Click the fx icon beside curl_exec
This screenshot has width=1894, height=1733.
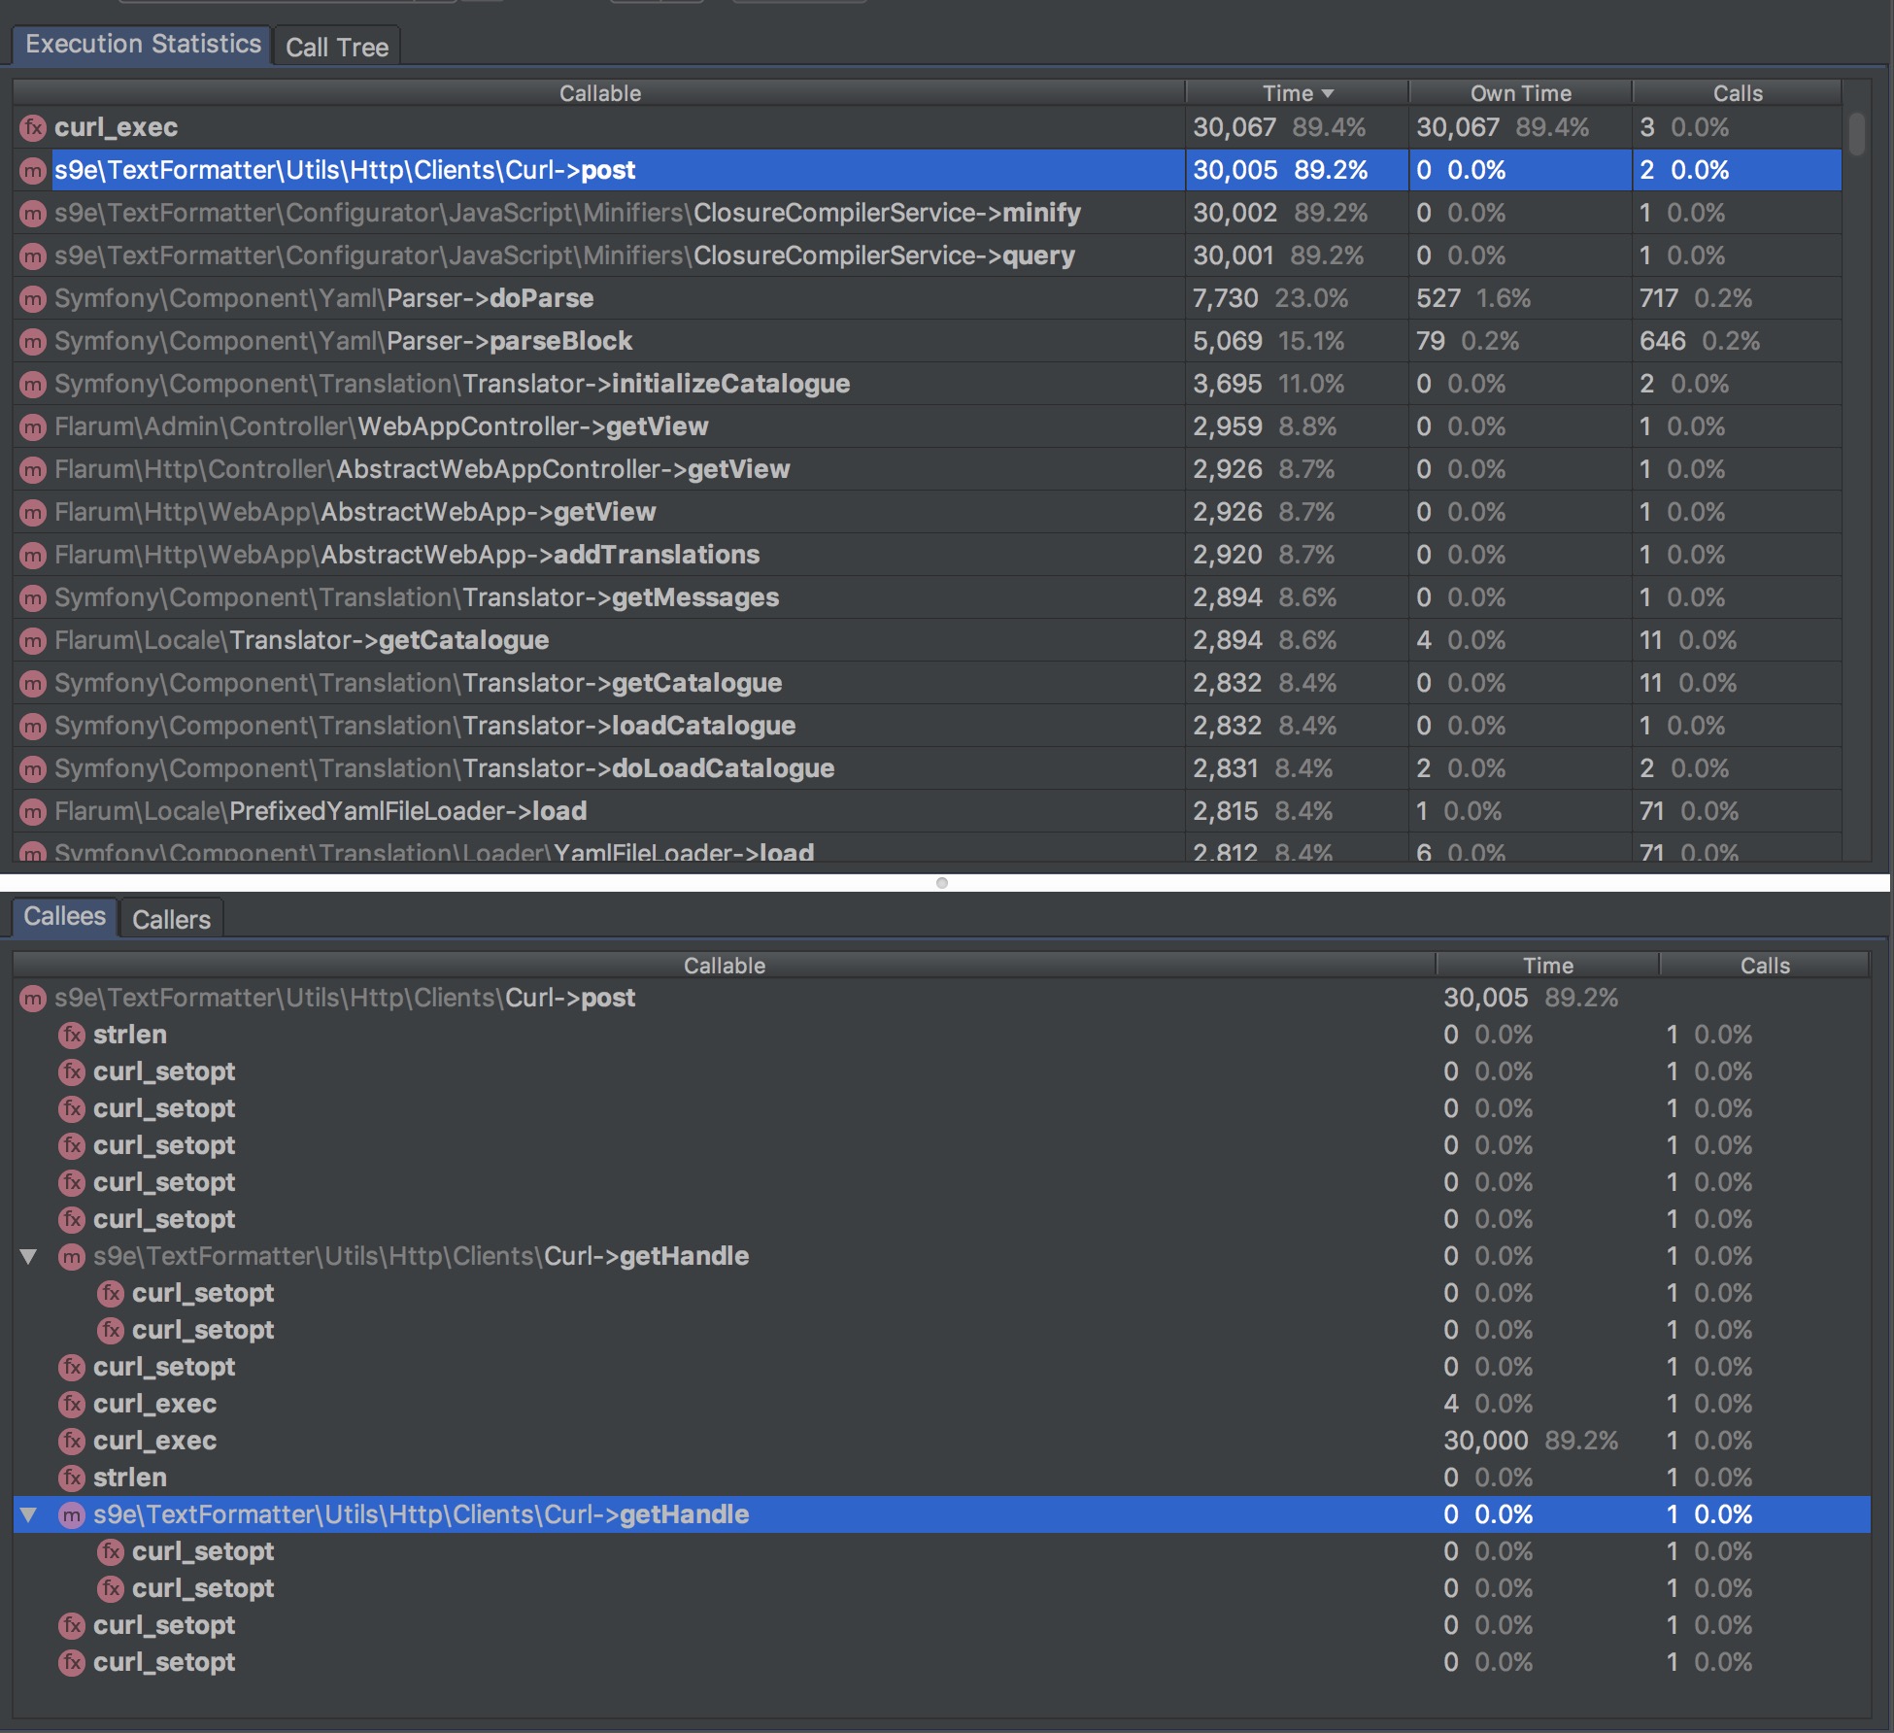tap(35, 127)
